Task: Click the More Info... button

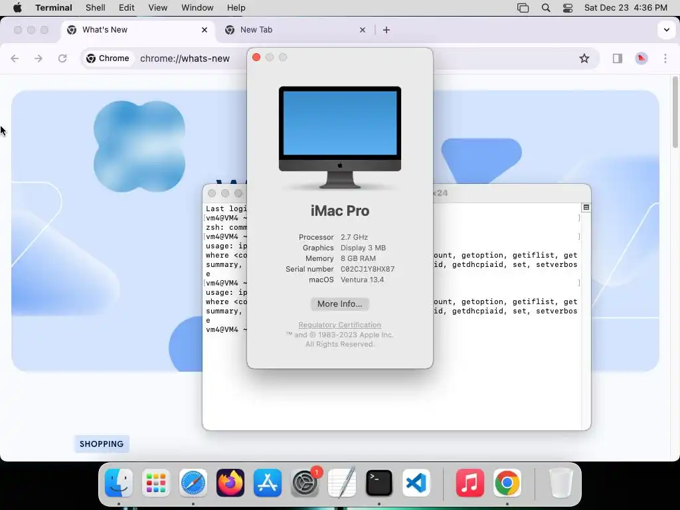Action: pyautogui.click(x=339, y=304)
